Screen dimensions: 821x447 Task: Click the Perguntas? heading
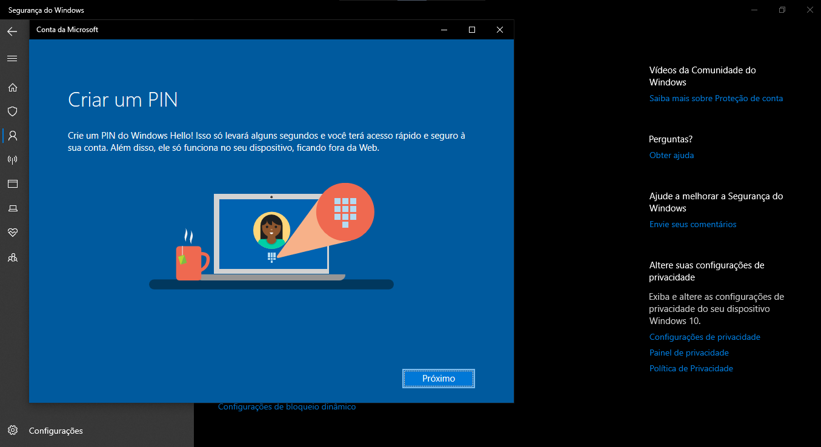[x=671, y=139]
